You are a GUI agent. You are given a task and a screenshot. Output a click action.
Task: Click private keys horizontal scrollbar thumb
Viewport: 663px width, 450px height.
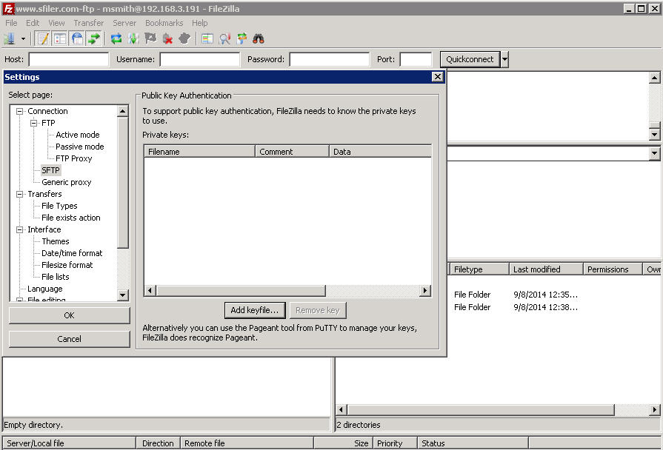click(241, 290)
